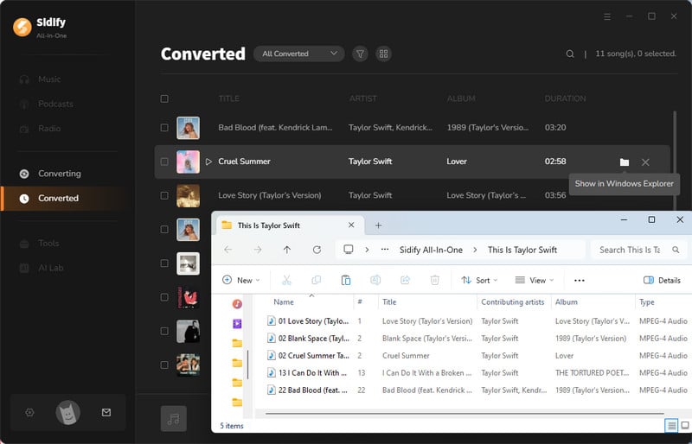
Task: Focus the Search This Is Taylor Swift field
Action: click(x=638, y=250)
